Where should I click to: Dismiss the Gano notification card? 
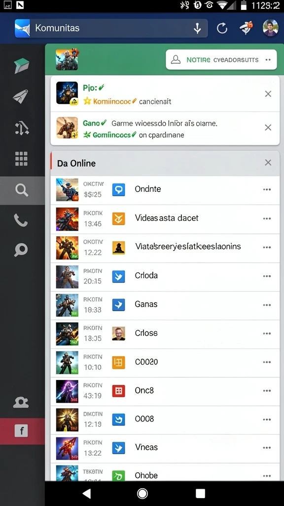[268, 127]
